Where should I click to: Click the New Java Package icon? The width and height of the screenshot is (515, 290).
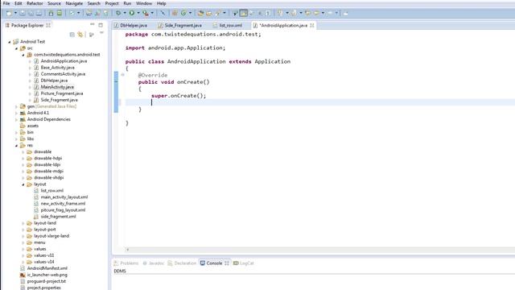pos(175,13)
